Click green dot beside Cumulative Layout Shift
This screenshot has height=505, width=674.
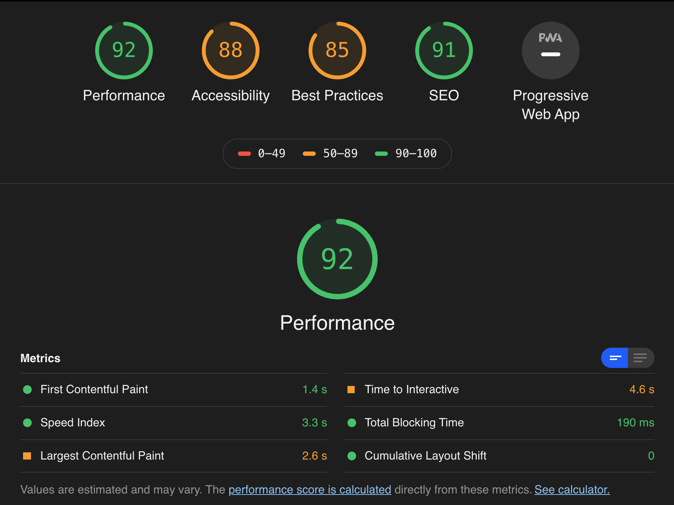pos(352,456)
